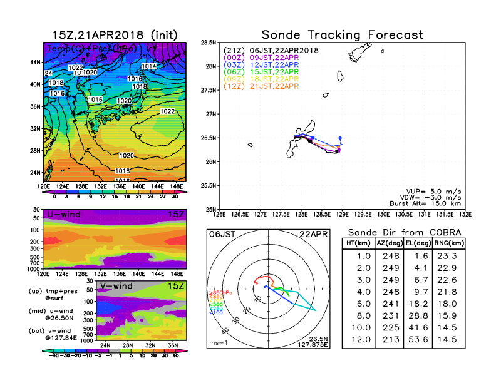
Task: Click the '(mid) u-wind @26.50N' description
Action: 51,314
